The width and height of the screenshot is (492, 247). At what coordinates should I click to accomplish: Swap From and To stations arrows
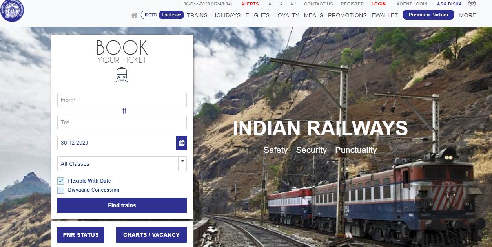(124, 111)
